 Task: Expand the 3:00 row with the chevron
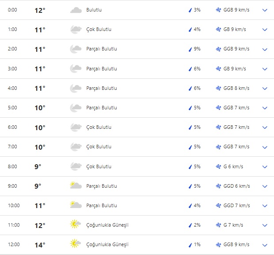(265, 69)
